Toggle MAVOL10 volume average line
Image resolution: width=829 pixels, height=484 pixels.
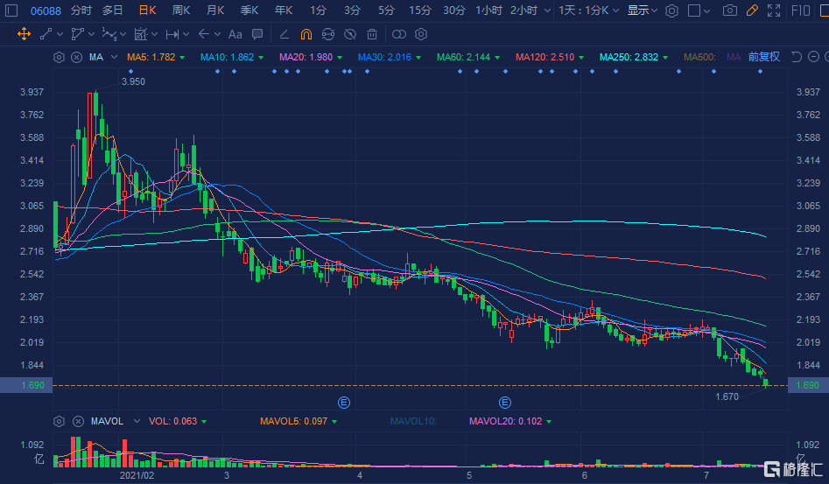click(411, 421)
